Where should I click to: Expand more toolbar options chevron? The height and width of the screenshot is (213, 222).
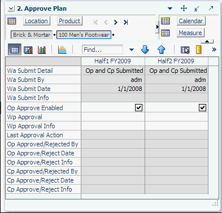pyautogui.click(x=214, y=50)
